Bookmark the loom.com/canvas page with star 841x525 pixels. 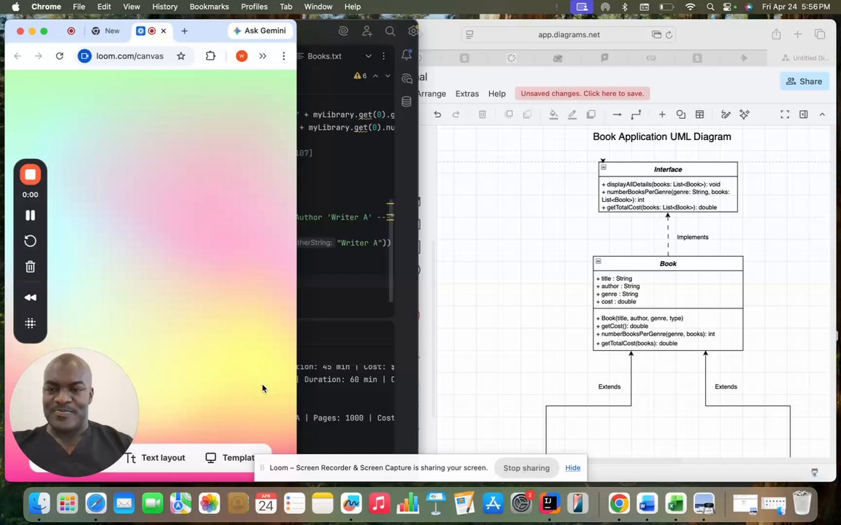pos(181,55)
